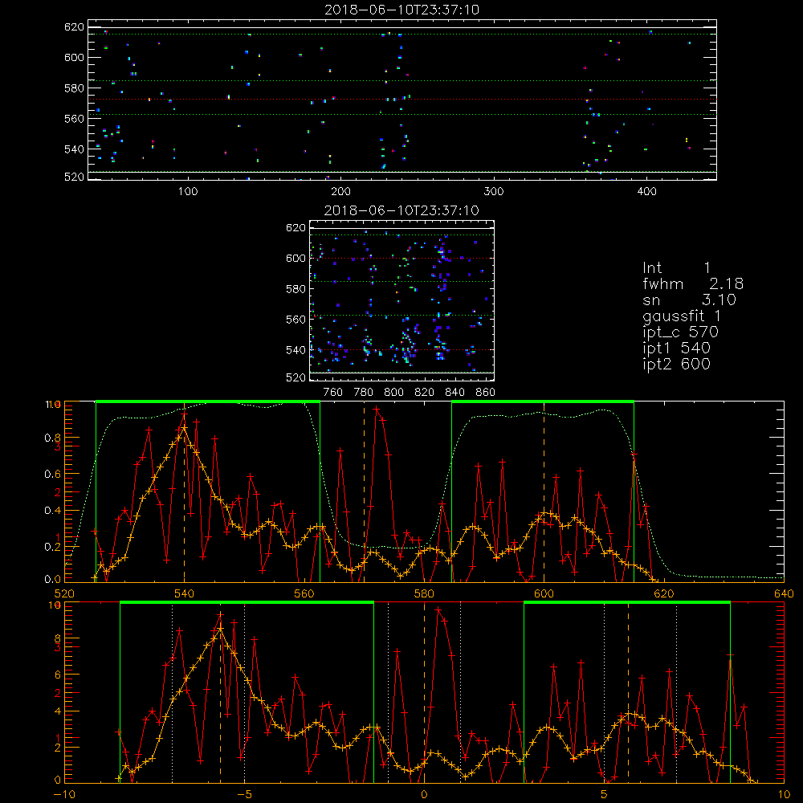Click profile plot x-axis label 560
803x803 pixels.
[x=304, y=594]
